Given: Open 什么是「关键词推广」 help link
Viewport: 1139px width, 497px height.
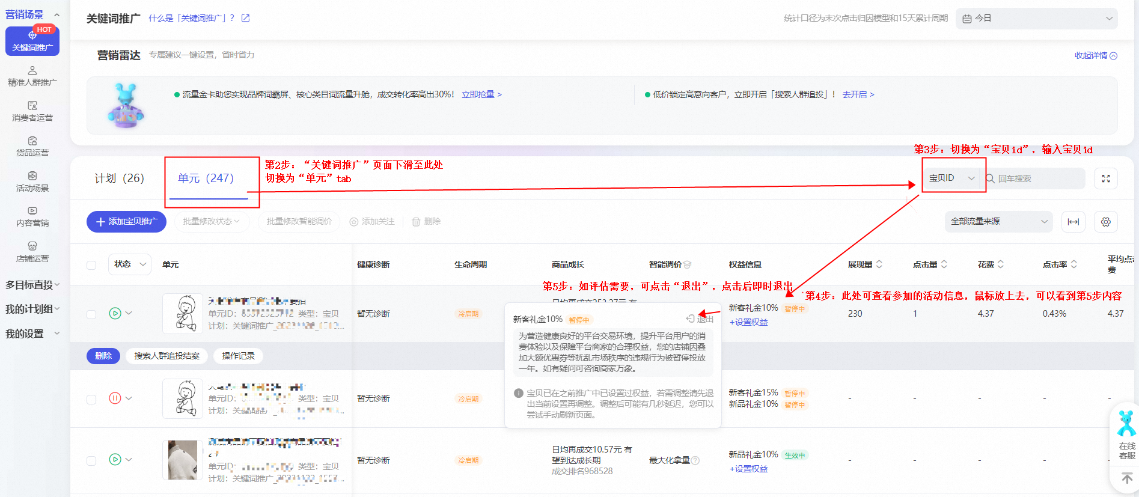Looking at the screenshot, I should click(192, 18).
